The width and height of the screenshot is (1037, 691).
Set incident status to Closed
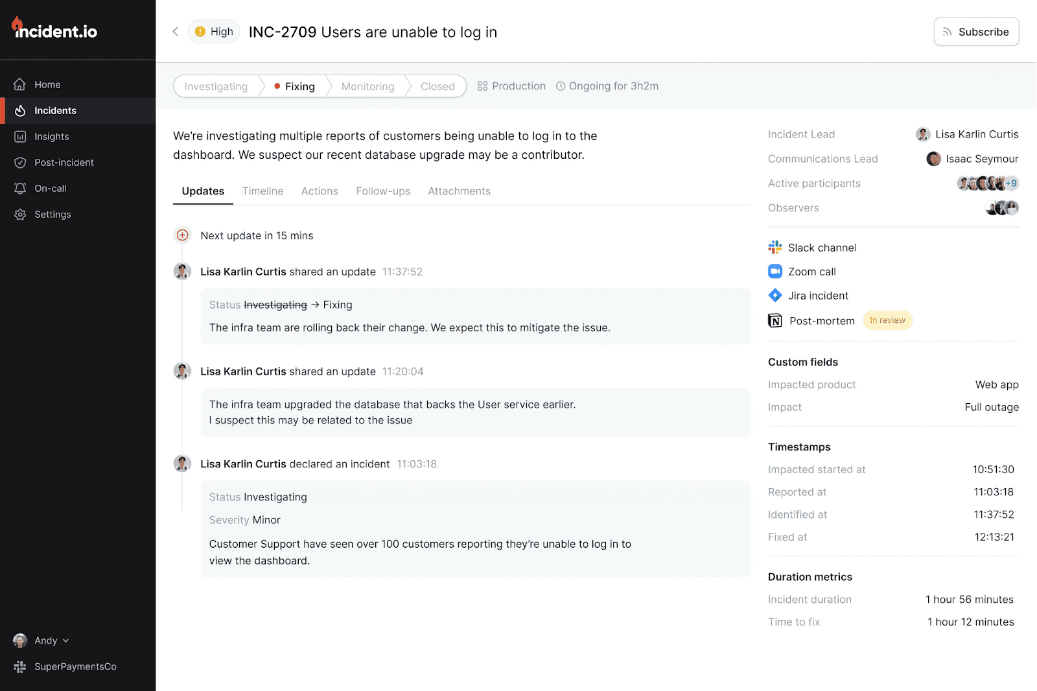coord(437,86)
